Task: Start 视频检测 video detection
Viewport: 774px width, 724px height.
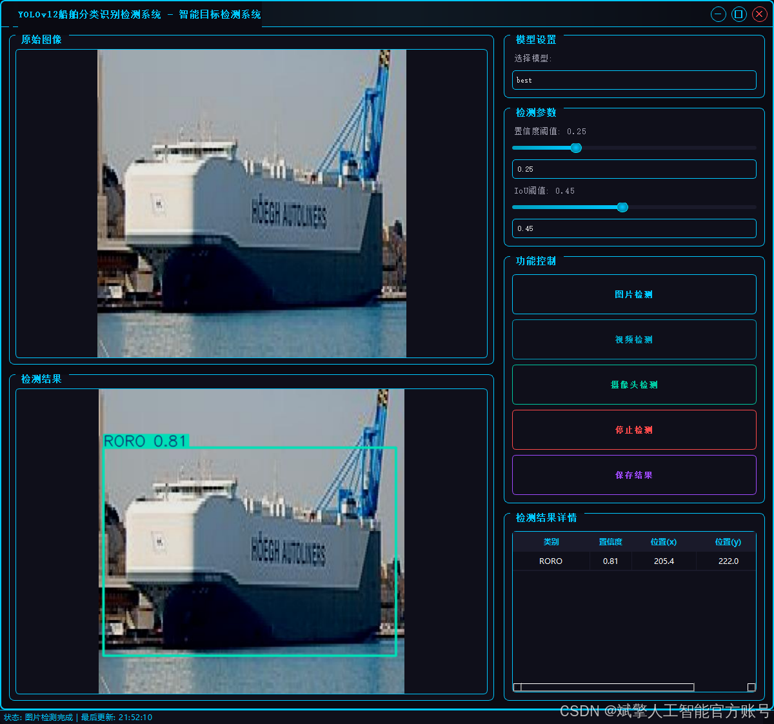Action: (634, 339)
